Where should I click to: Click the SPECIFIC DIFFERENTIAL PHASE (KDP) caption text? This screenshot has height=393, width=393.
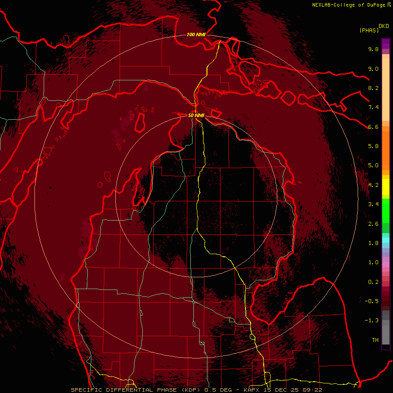[136, 390]
